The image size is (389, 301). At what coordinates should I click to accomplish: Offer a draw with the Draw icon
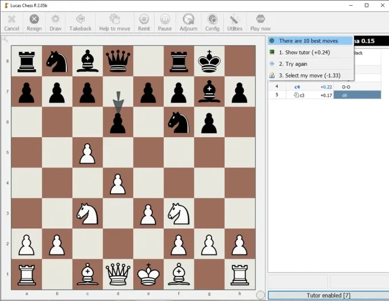pos(55,22)
